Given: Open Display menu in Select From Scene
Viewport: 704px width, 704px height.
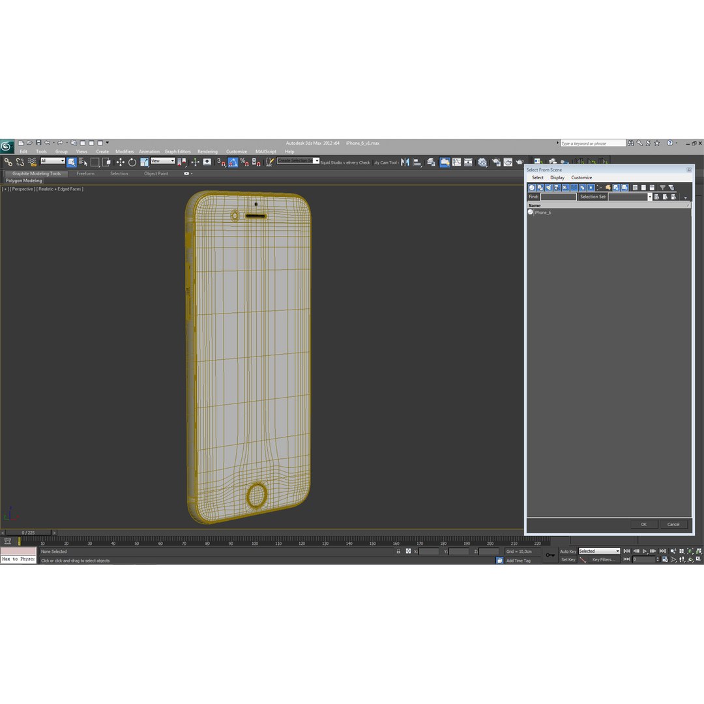Looking at the screenshot, I should 557,178.
